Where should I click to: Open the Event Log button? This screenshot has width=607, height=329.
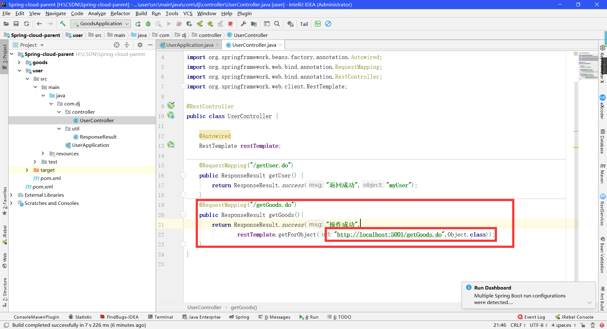coord(531,317)
